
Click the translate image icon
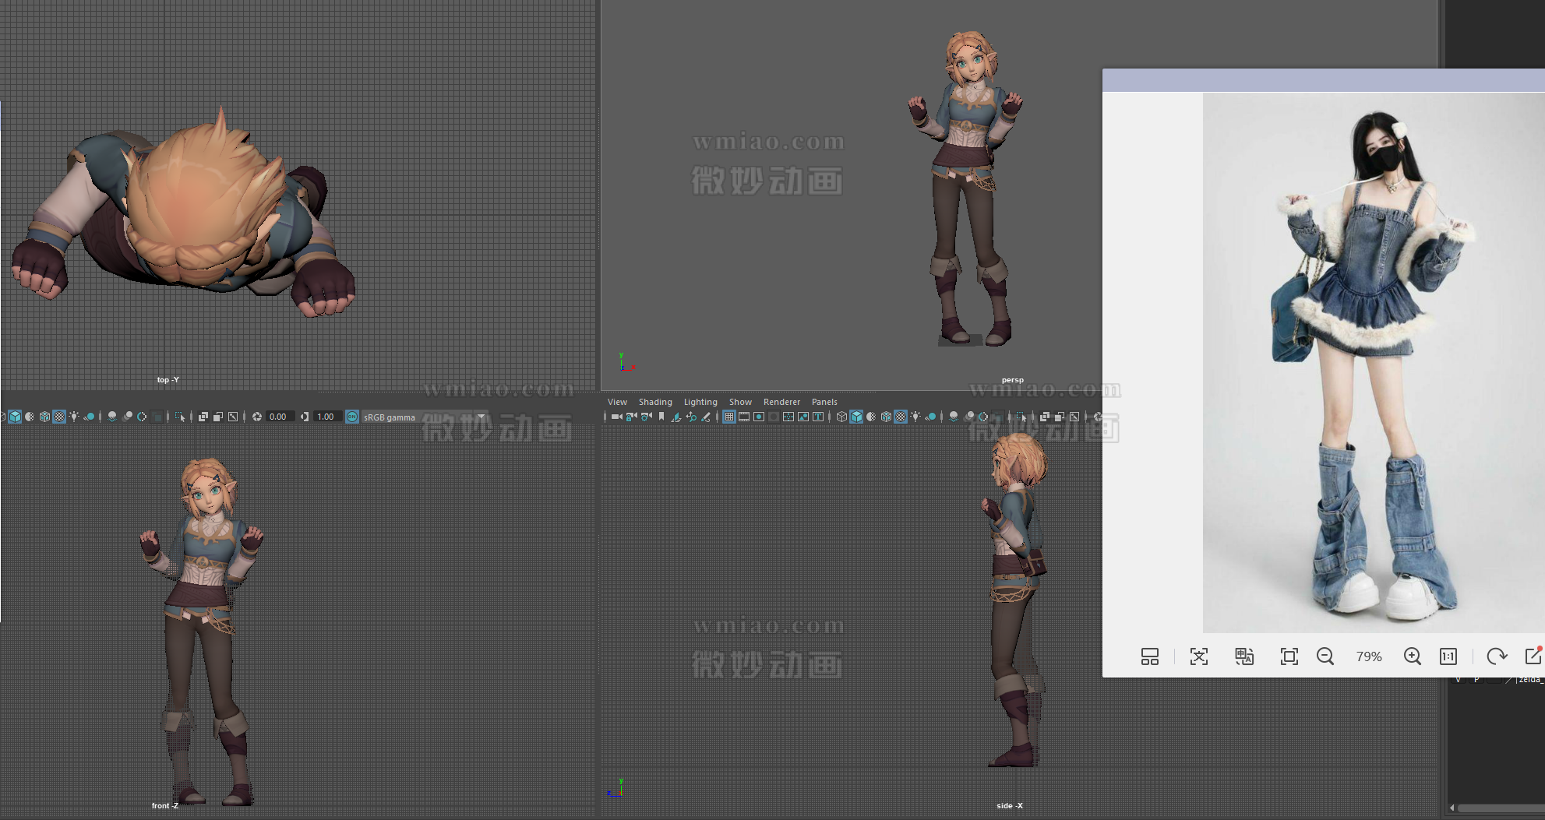[x=1244, y=656]
